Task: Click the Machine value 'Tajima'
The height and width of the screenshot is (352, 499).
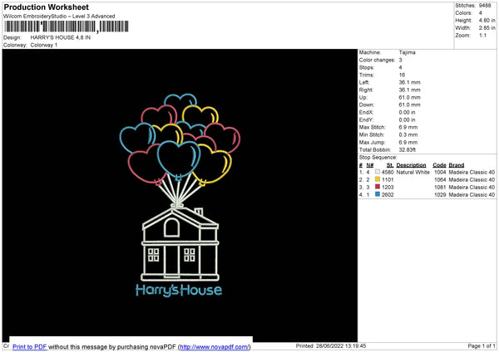Action: [x=407, y=52]
